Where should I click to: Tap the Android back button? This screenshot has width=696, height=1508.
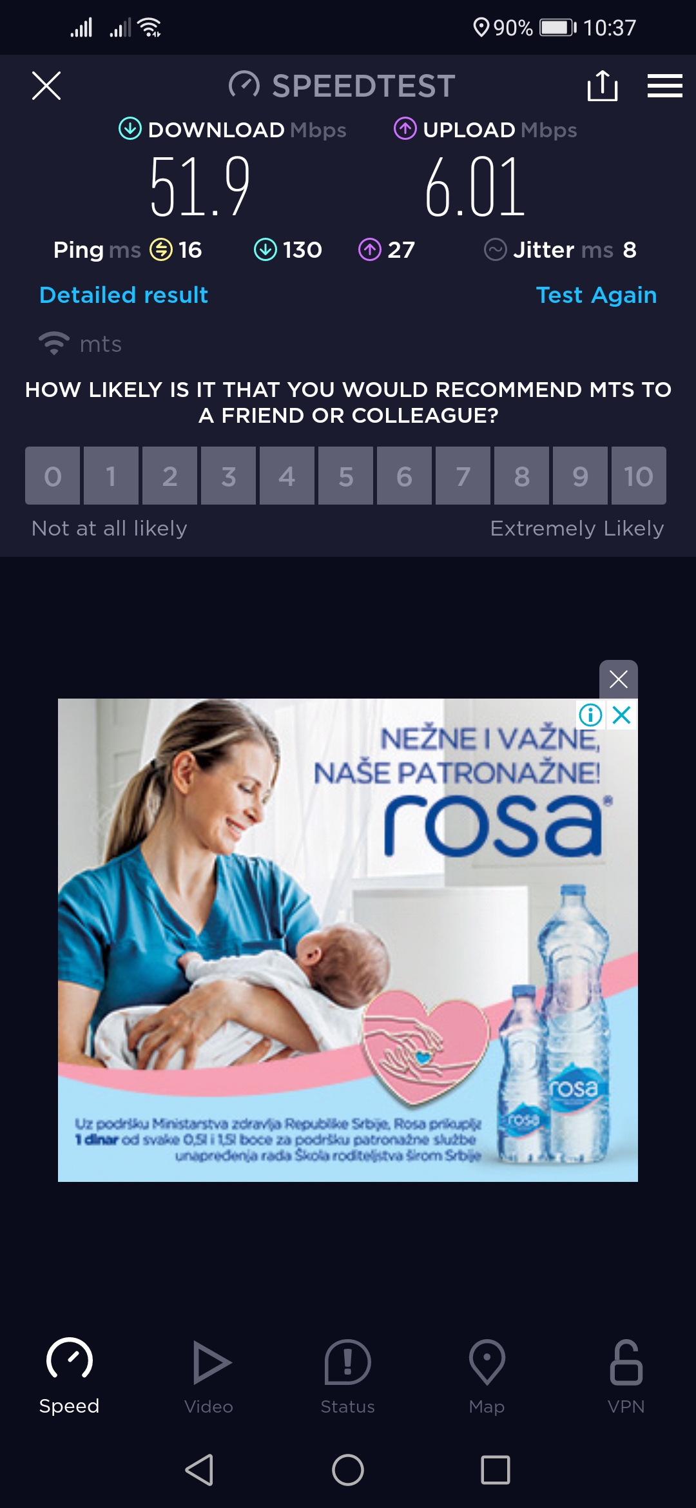coord(200,1470)
